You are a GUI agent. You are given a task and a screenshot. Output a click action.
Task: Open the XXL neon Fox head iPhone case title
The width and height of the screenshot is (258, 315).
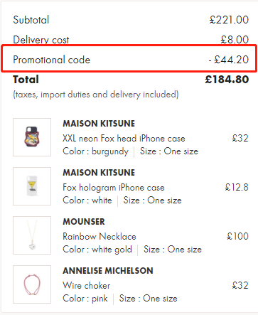point(124,139)
